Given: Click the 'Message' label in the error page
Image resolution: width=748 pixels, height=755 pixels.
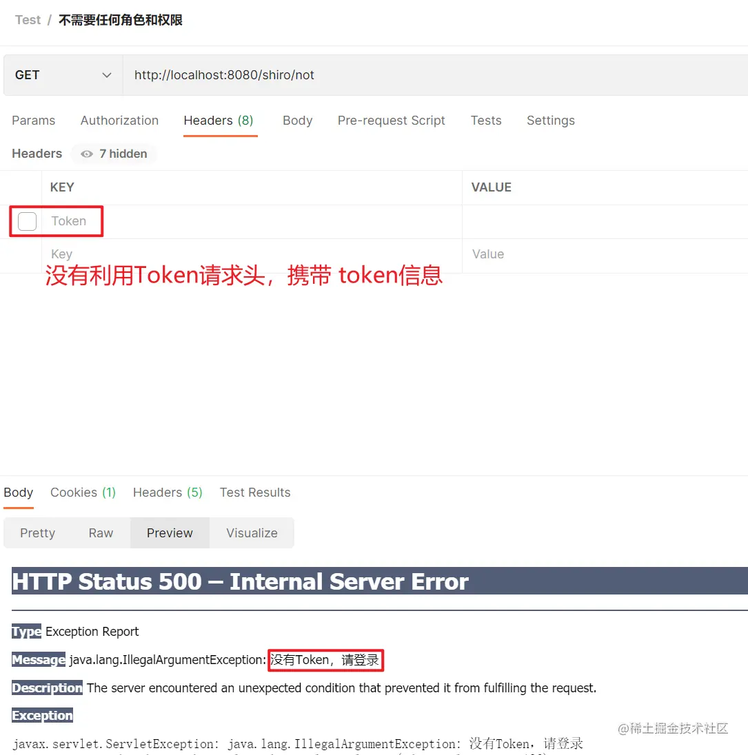Looking at the screenshot, I should tap(39, 660).
